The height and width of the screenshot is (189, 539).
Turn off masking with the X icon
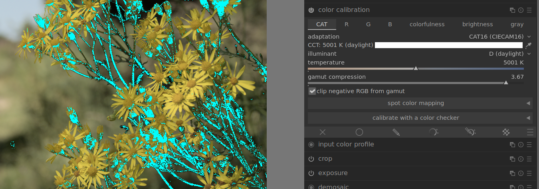click(x=323, y=132)
